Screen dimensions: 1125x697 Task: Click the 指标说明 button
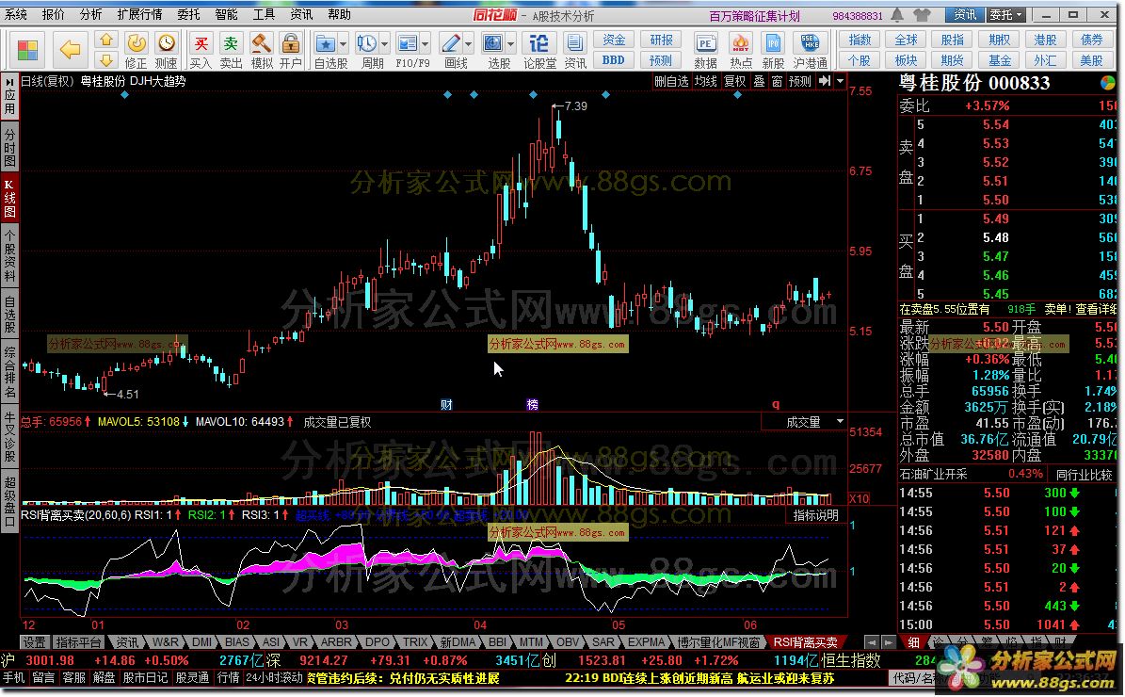pos(816,515)
